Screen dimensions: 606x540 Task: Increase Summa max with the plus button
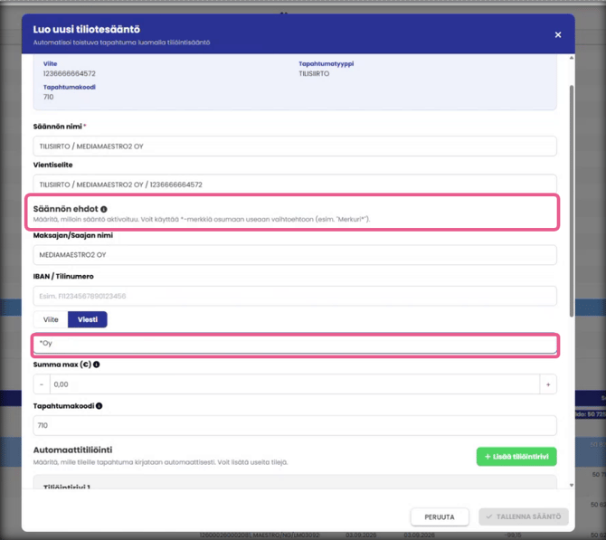click(548, 384)
